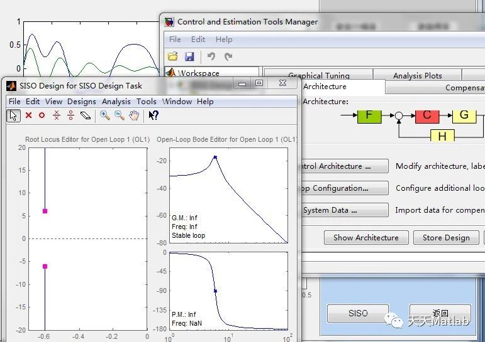485x342 pixels.
Task: Click the 'P.M.: Inf' text in phase plot
Action: tap(184, 314)
